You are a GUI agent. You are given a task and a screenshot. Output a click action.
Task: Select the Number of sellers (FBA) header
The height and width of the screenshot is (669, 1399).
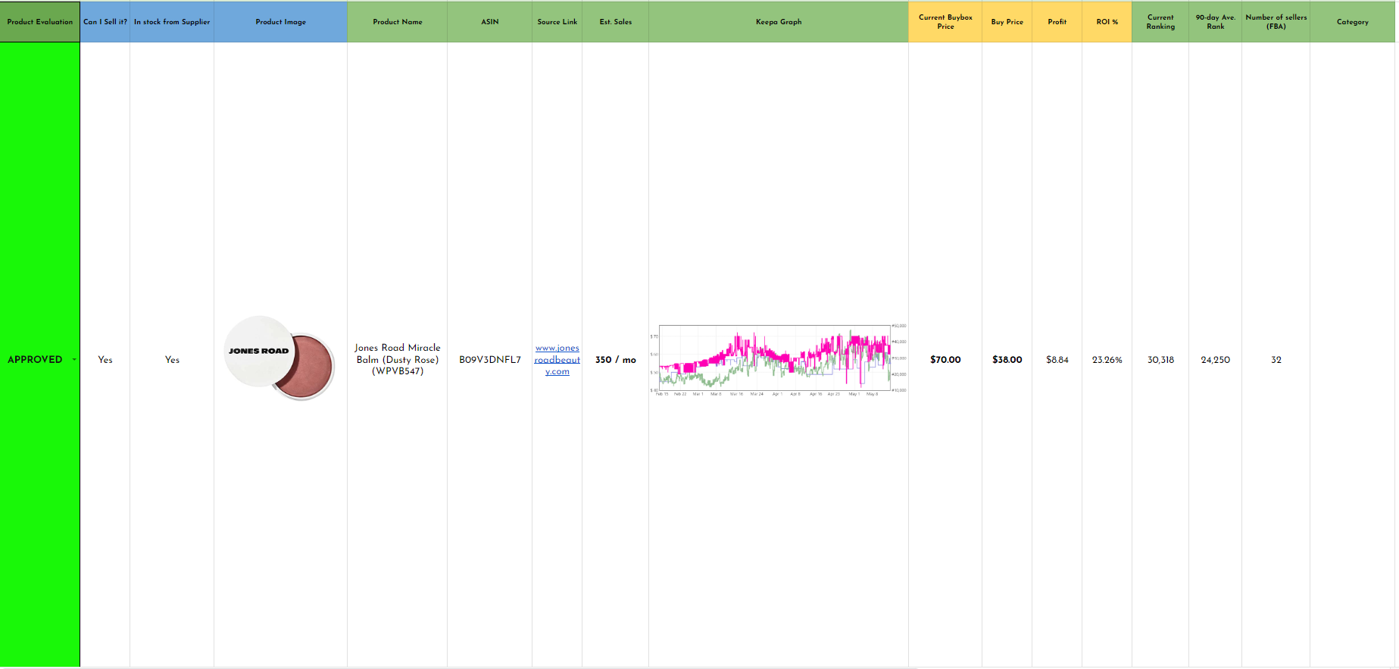1276,22
